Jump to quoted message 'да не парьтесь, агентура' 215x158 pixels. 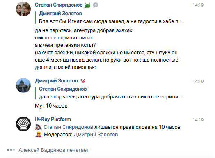click(x=110, y=97)
